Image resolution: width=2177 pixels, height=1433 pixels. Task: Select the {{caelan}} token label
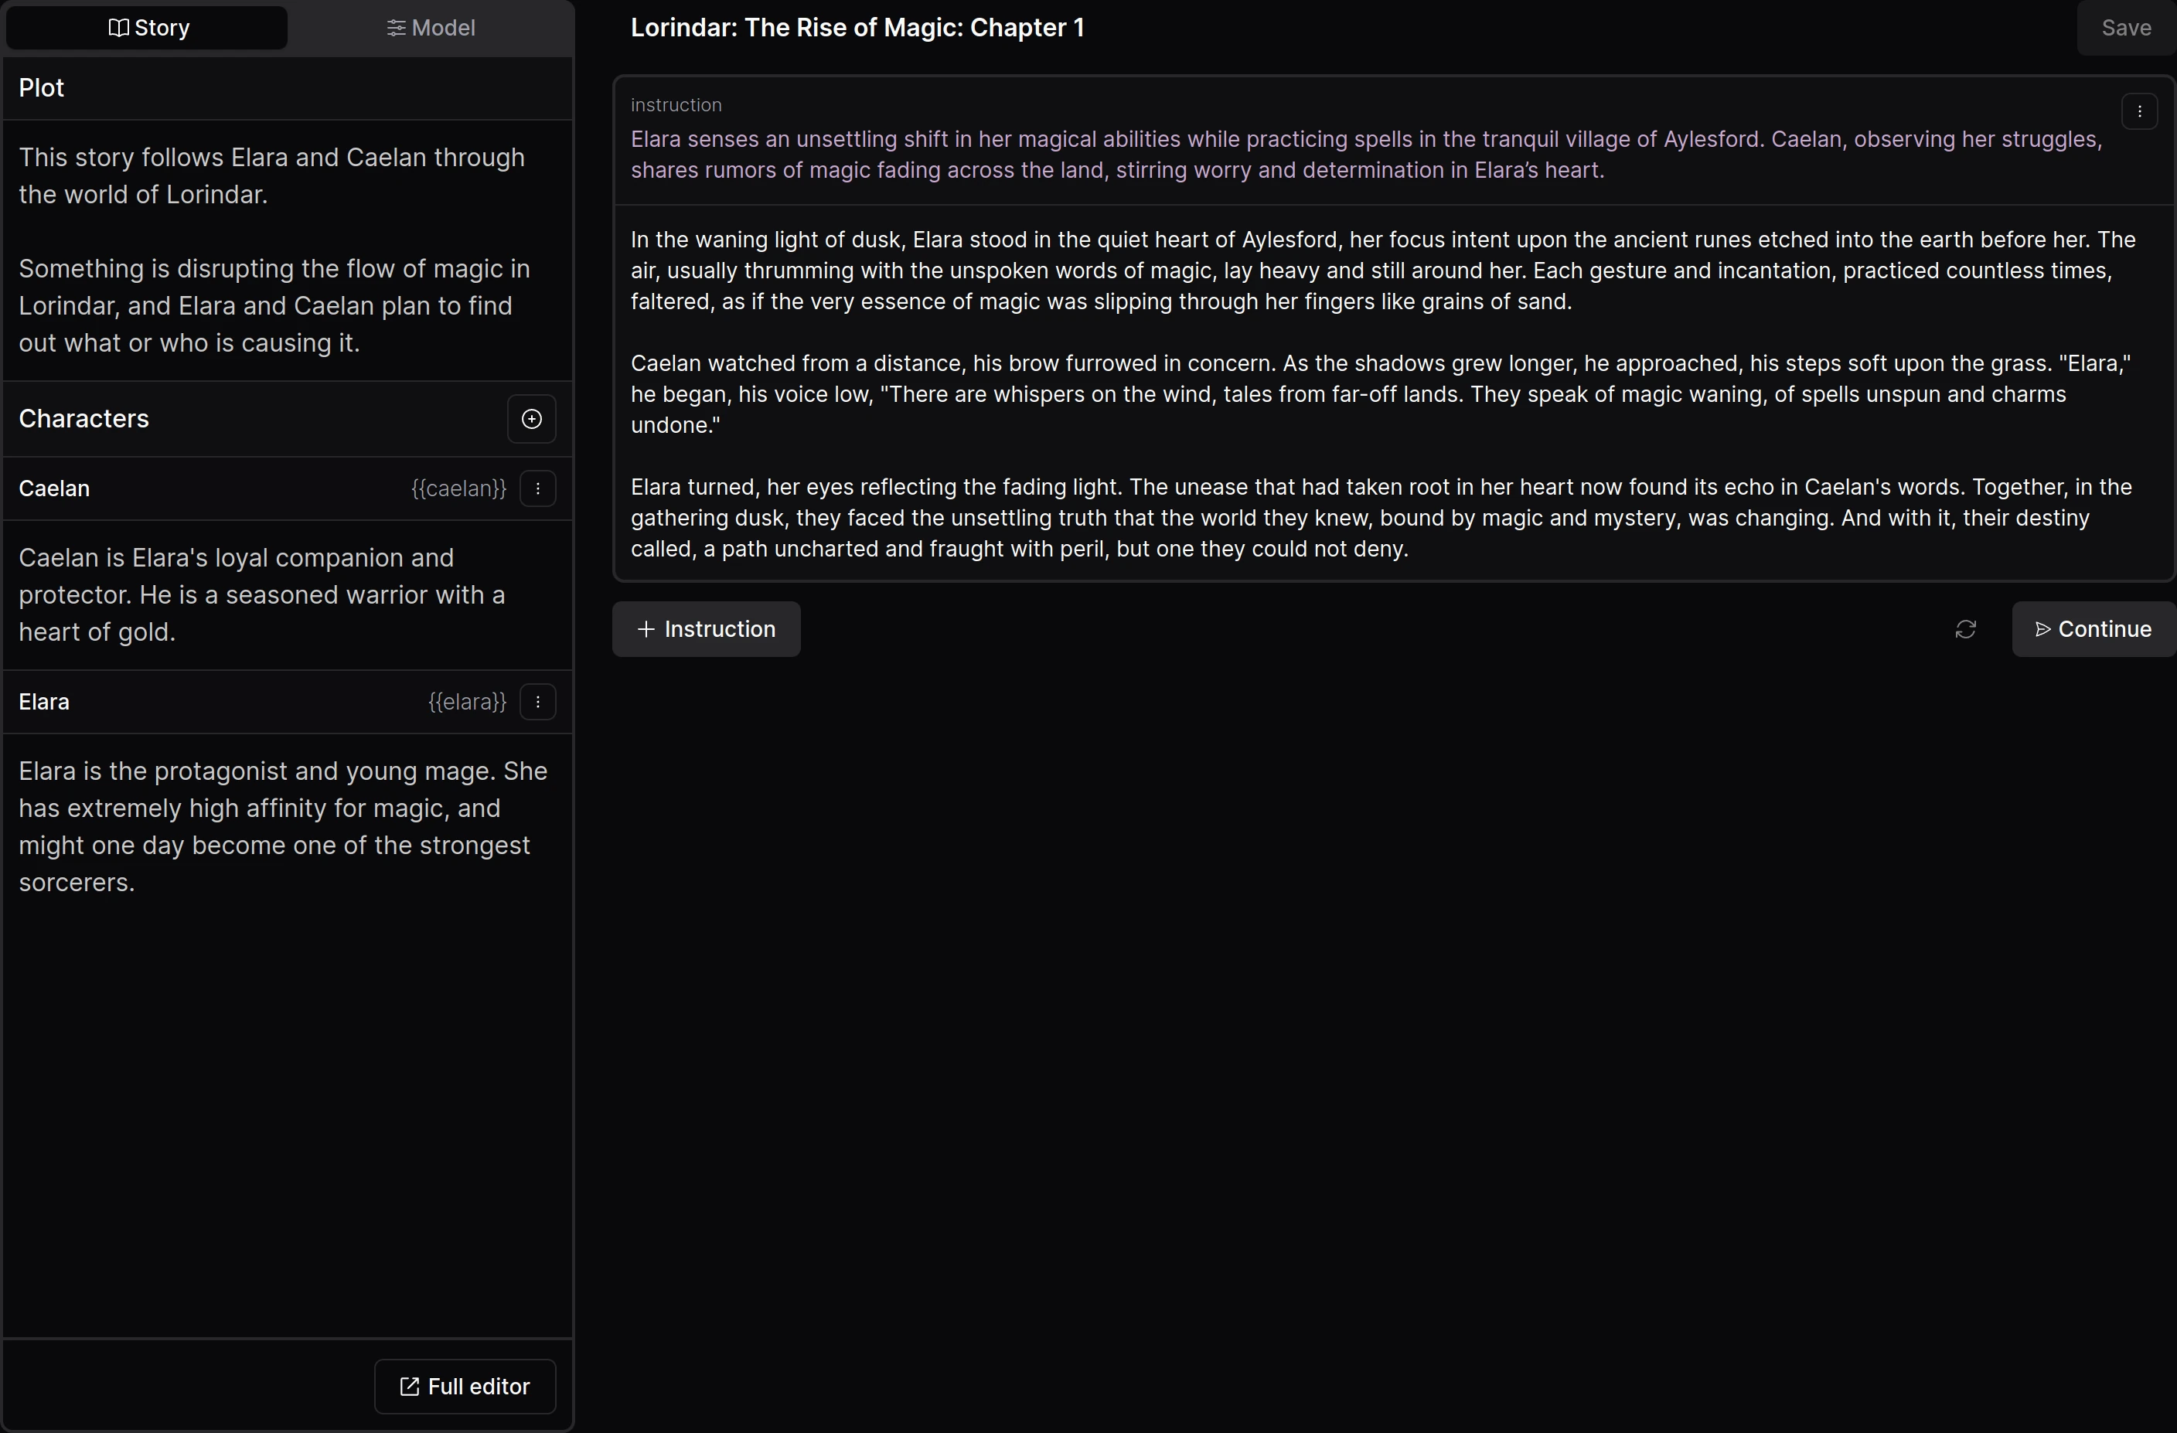(459, 488)
